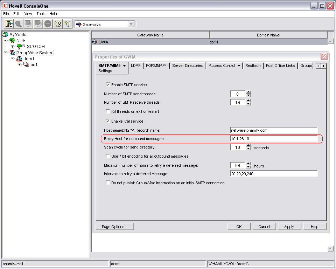The image size is (336, 269).
Task: Select the SCOTCH tree label
Action: [36, 46]
